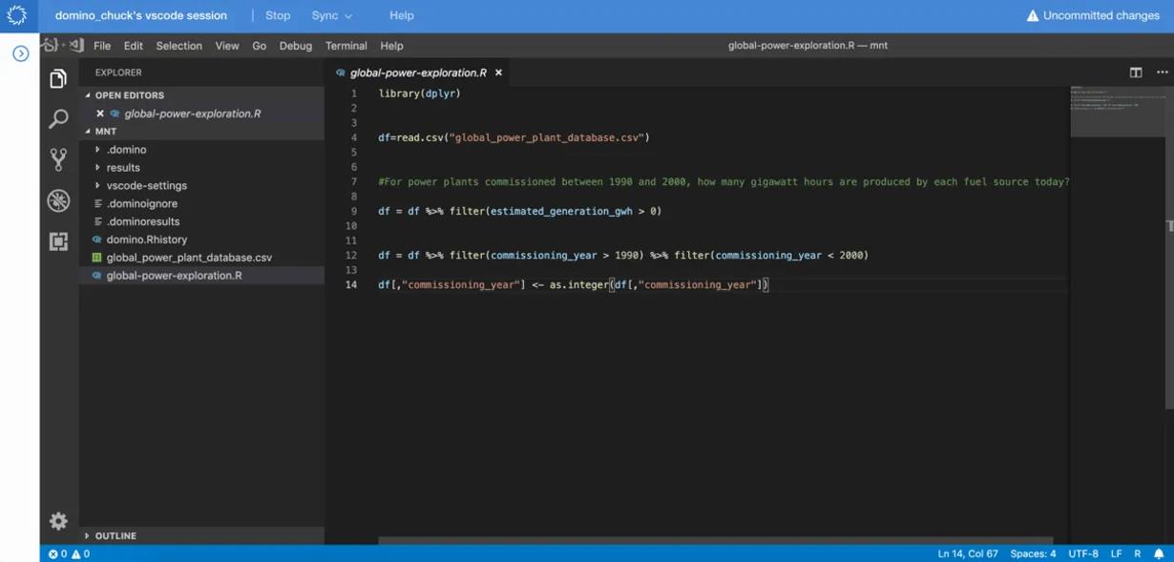The width and height of the screenshot is (1174, 562).
Task: Open editor More Actions ellipsis menu
Action: click(x=1163, y=72)
